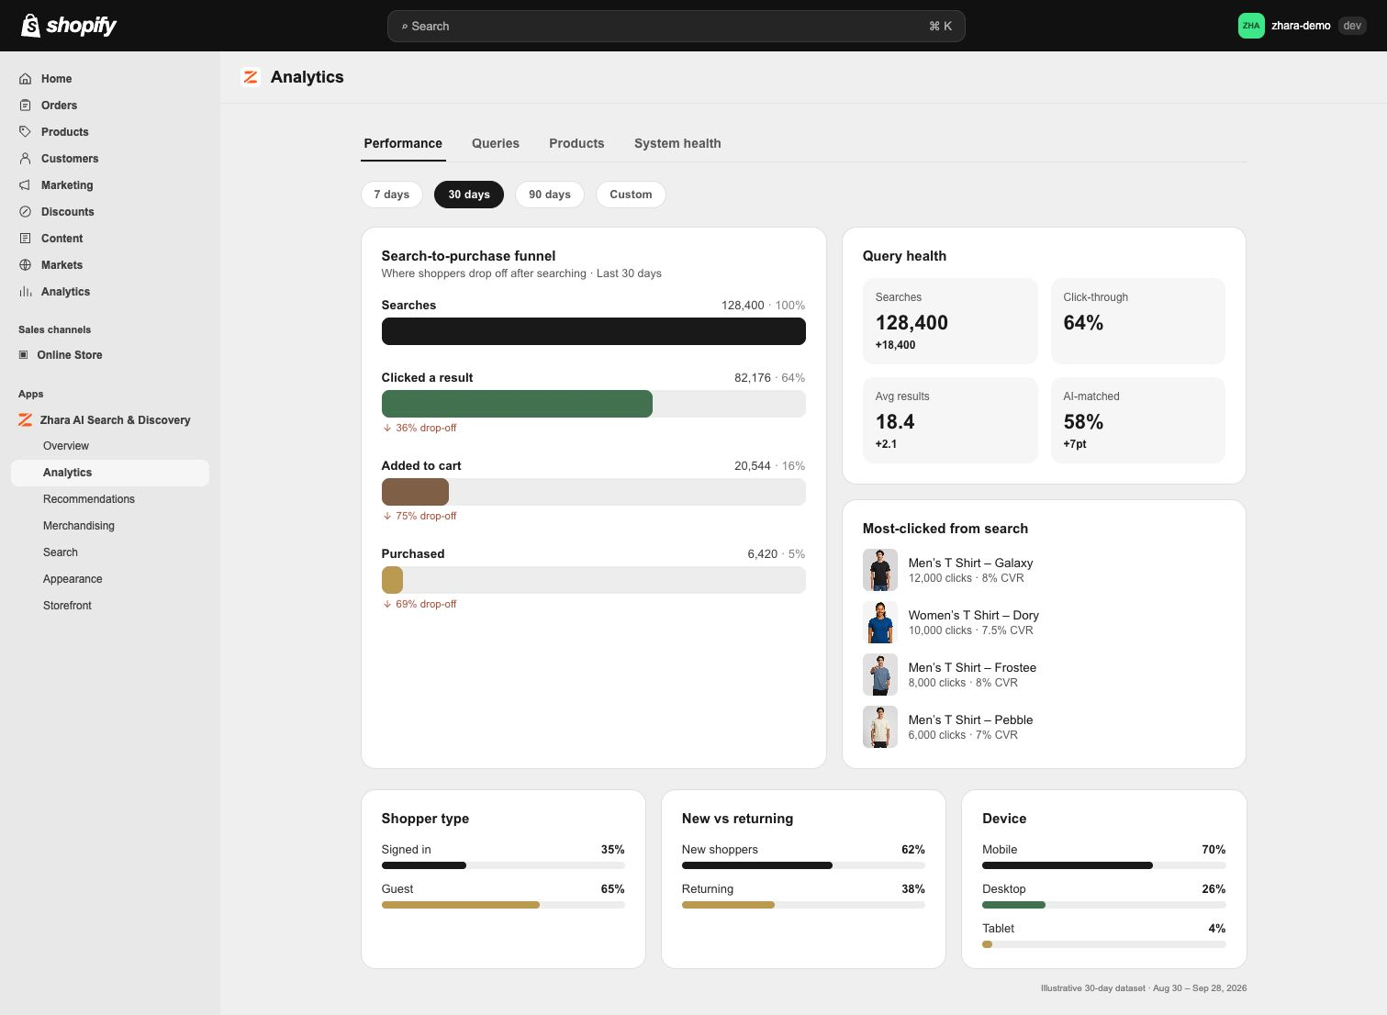This screenshot has height=1015, width=1387.
Task: Click the Orders icon in the sidebar
Action: click(26, 106)
